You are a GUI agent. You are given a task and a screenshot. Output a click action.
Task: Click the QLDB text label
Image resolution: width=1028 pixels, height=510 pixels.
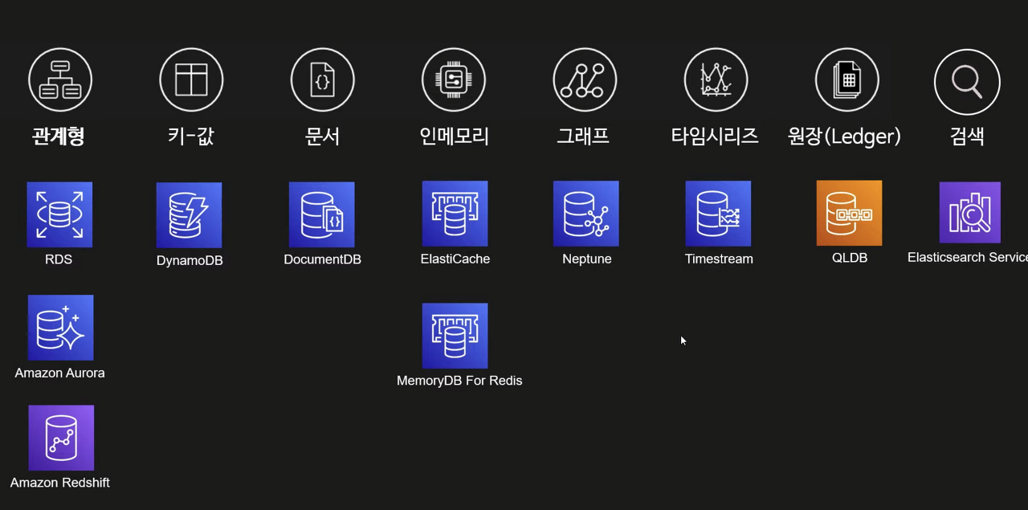(x=850, y=258)
